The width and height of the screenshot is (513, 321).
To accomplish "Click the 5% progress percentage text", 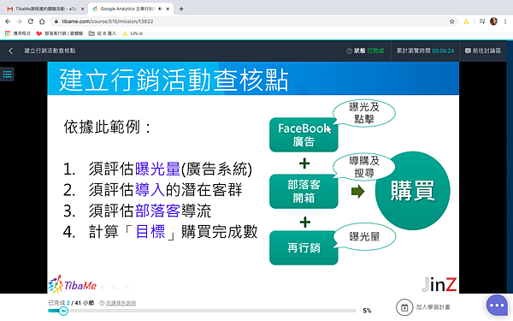I will coord(367,311).
